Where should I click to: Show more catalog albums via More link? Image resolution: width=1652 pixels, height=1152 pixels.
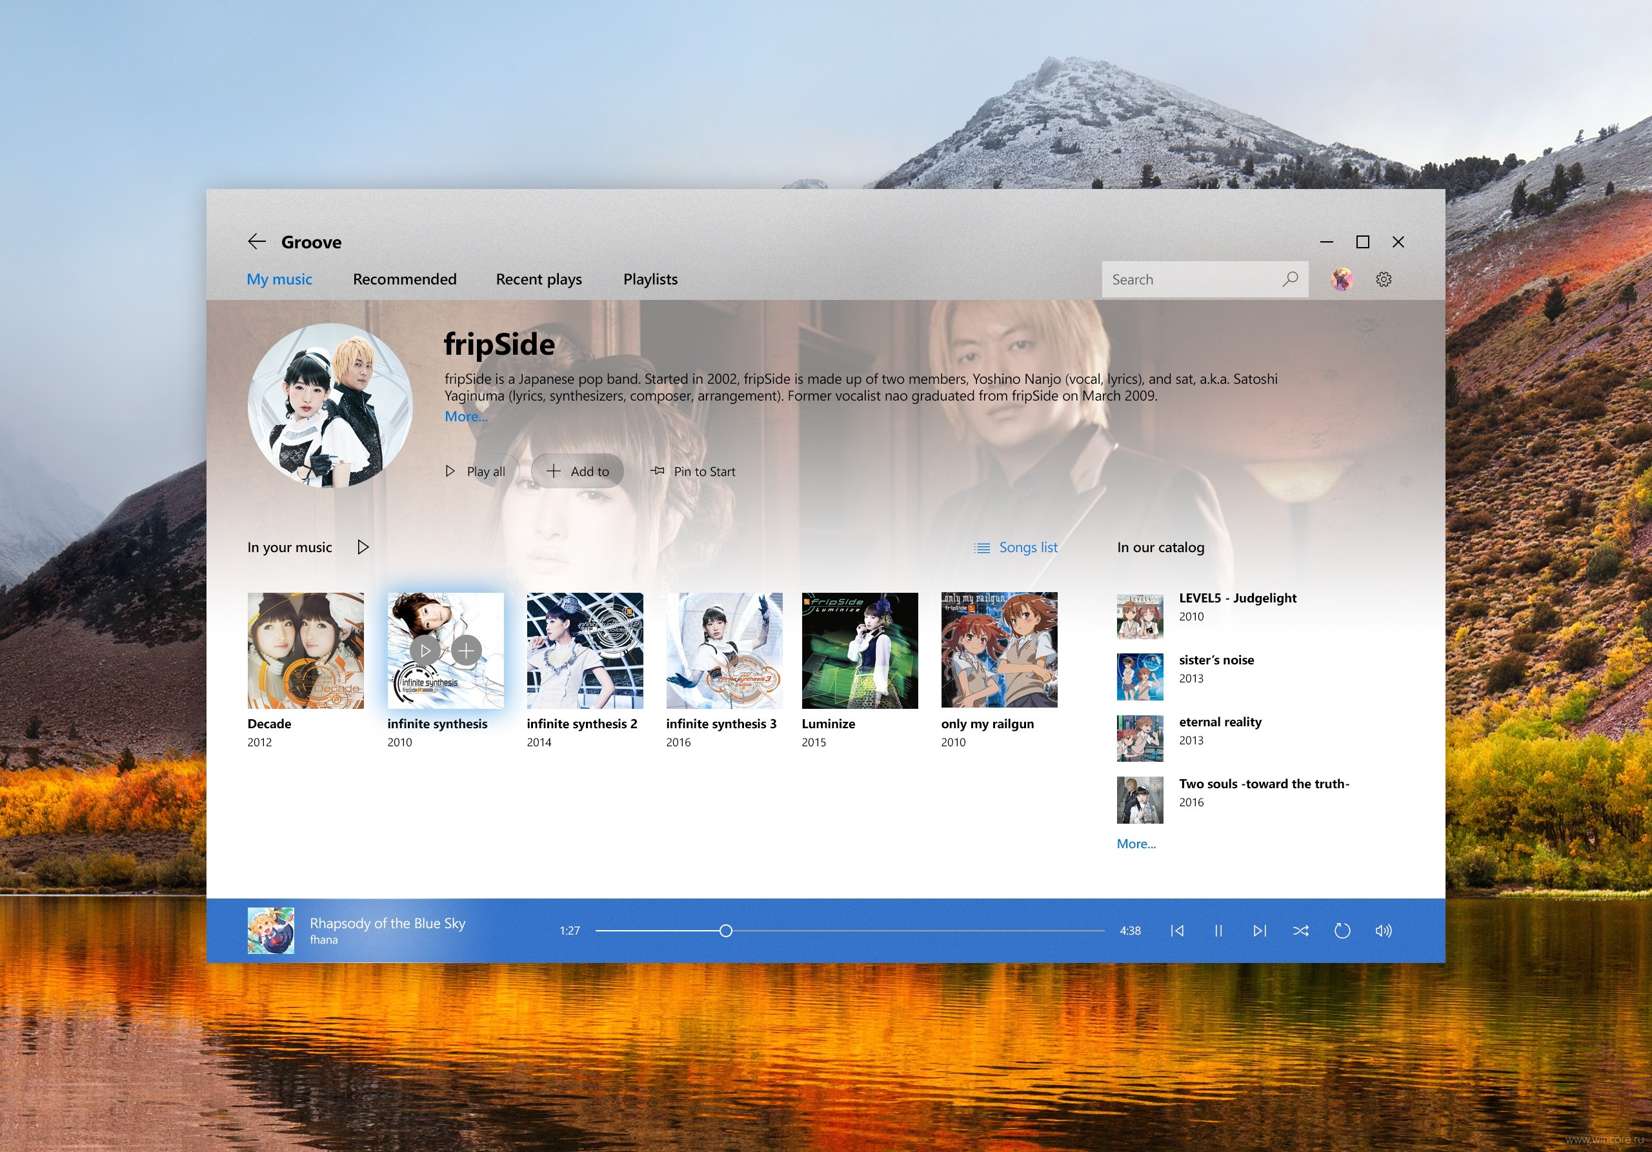pyautogui.click(x=1136, y=844)
